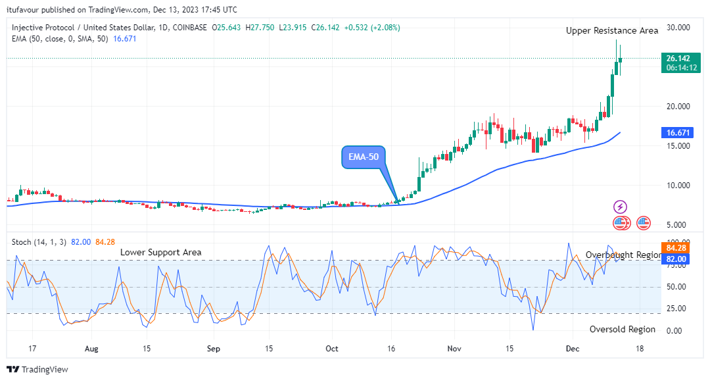Click the Dec date on time axis
Viewport: 710px width, 381px height.
[x=573, y=348]
